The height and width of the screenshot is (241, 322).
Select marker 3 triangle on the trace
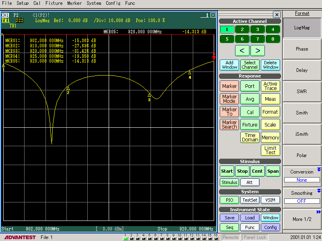click(x=149, y=95)
